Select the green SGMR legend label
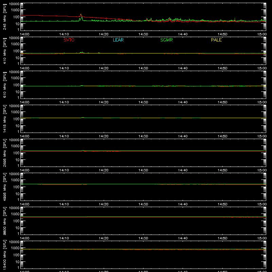 (x=166, y=40)
